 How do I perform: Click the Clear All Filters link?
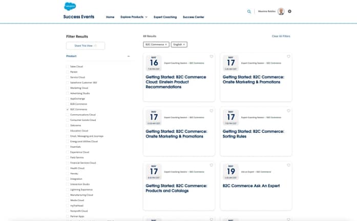(281, 36)
